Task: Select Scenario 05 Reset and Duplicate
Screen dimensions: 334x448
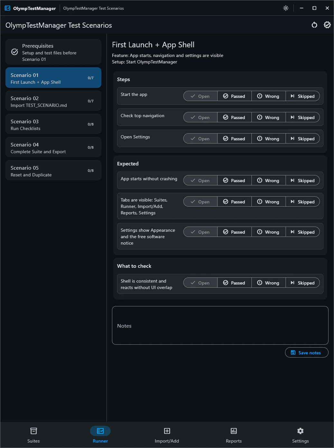Action: coord(53,170)
